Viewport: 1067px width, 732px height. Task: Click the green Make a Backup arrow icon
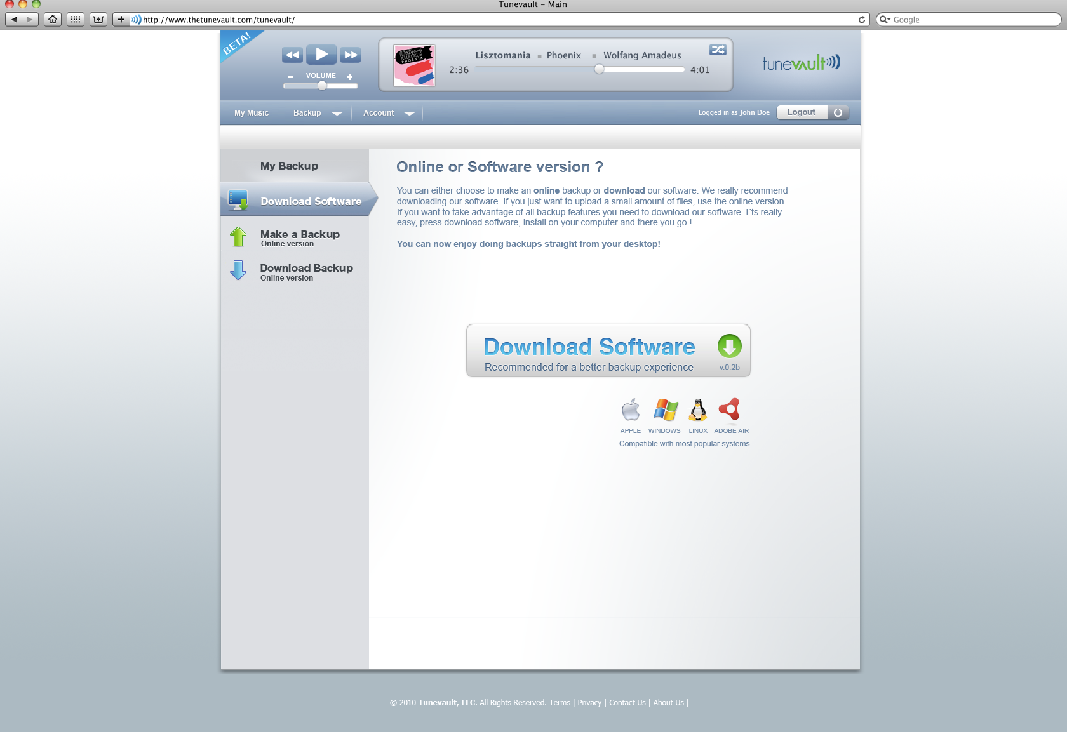(x=238, y=236)
